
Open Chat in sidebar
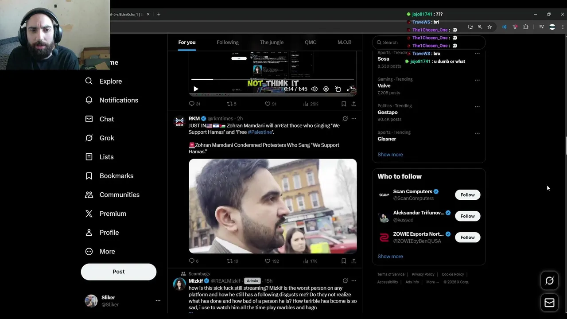click(x=100, y=119)
